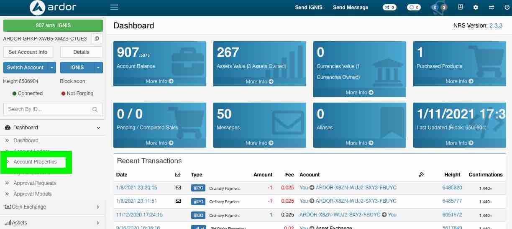
Task: Open the IGNIS chain dropdown arrow
Action: [x=98, y=68]
